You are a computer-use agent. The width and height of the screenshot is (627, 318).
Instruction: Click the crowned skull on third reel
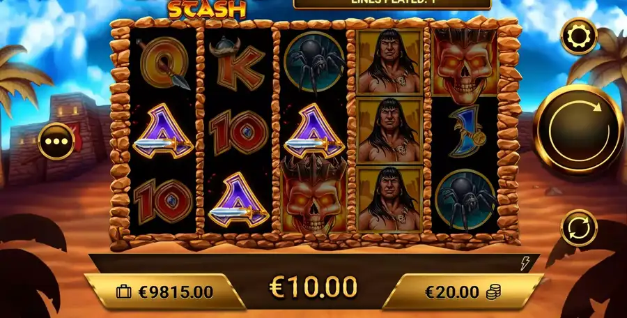click(x=314, y=195)
